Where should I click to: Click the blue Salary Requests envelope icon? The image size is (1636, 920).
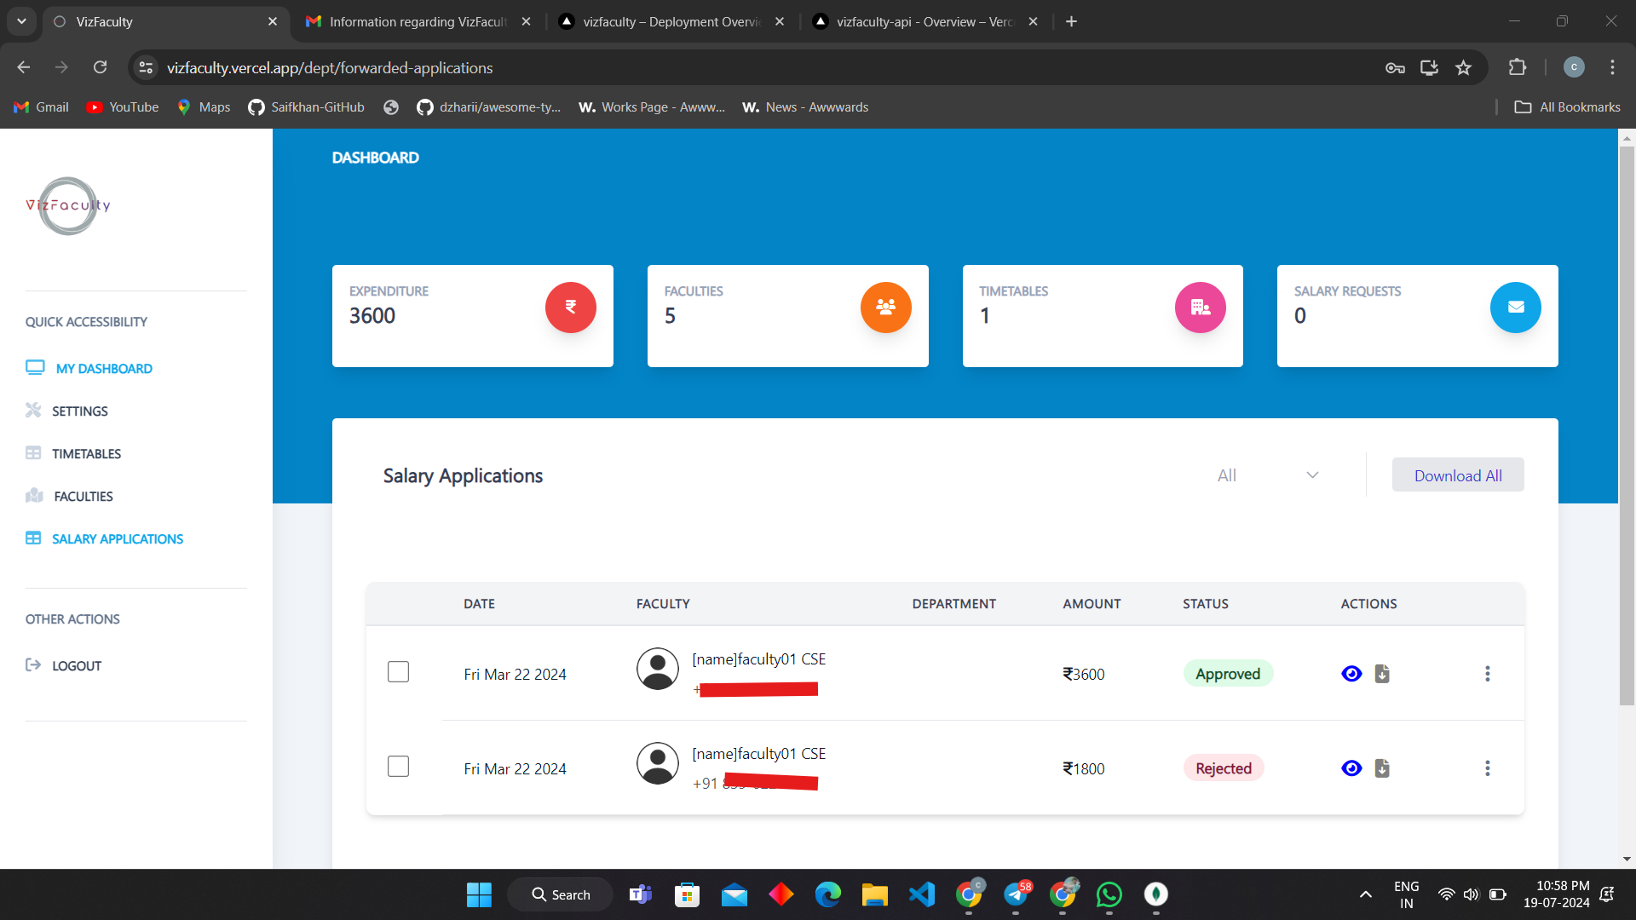1515,308
